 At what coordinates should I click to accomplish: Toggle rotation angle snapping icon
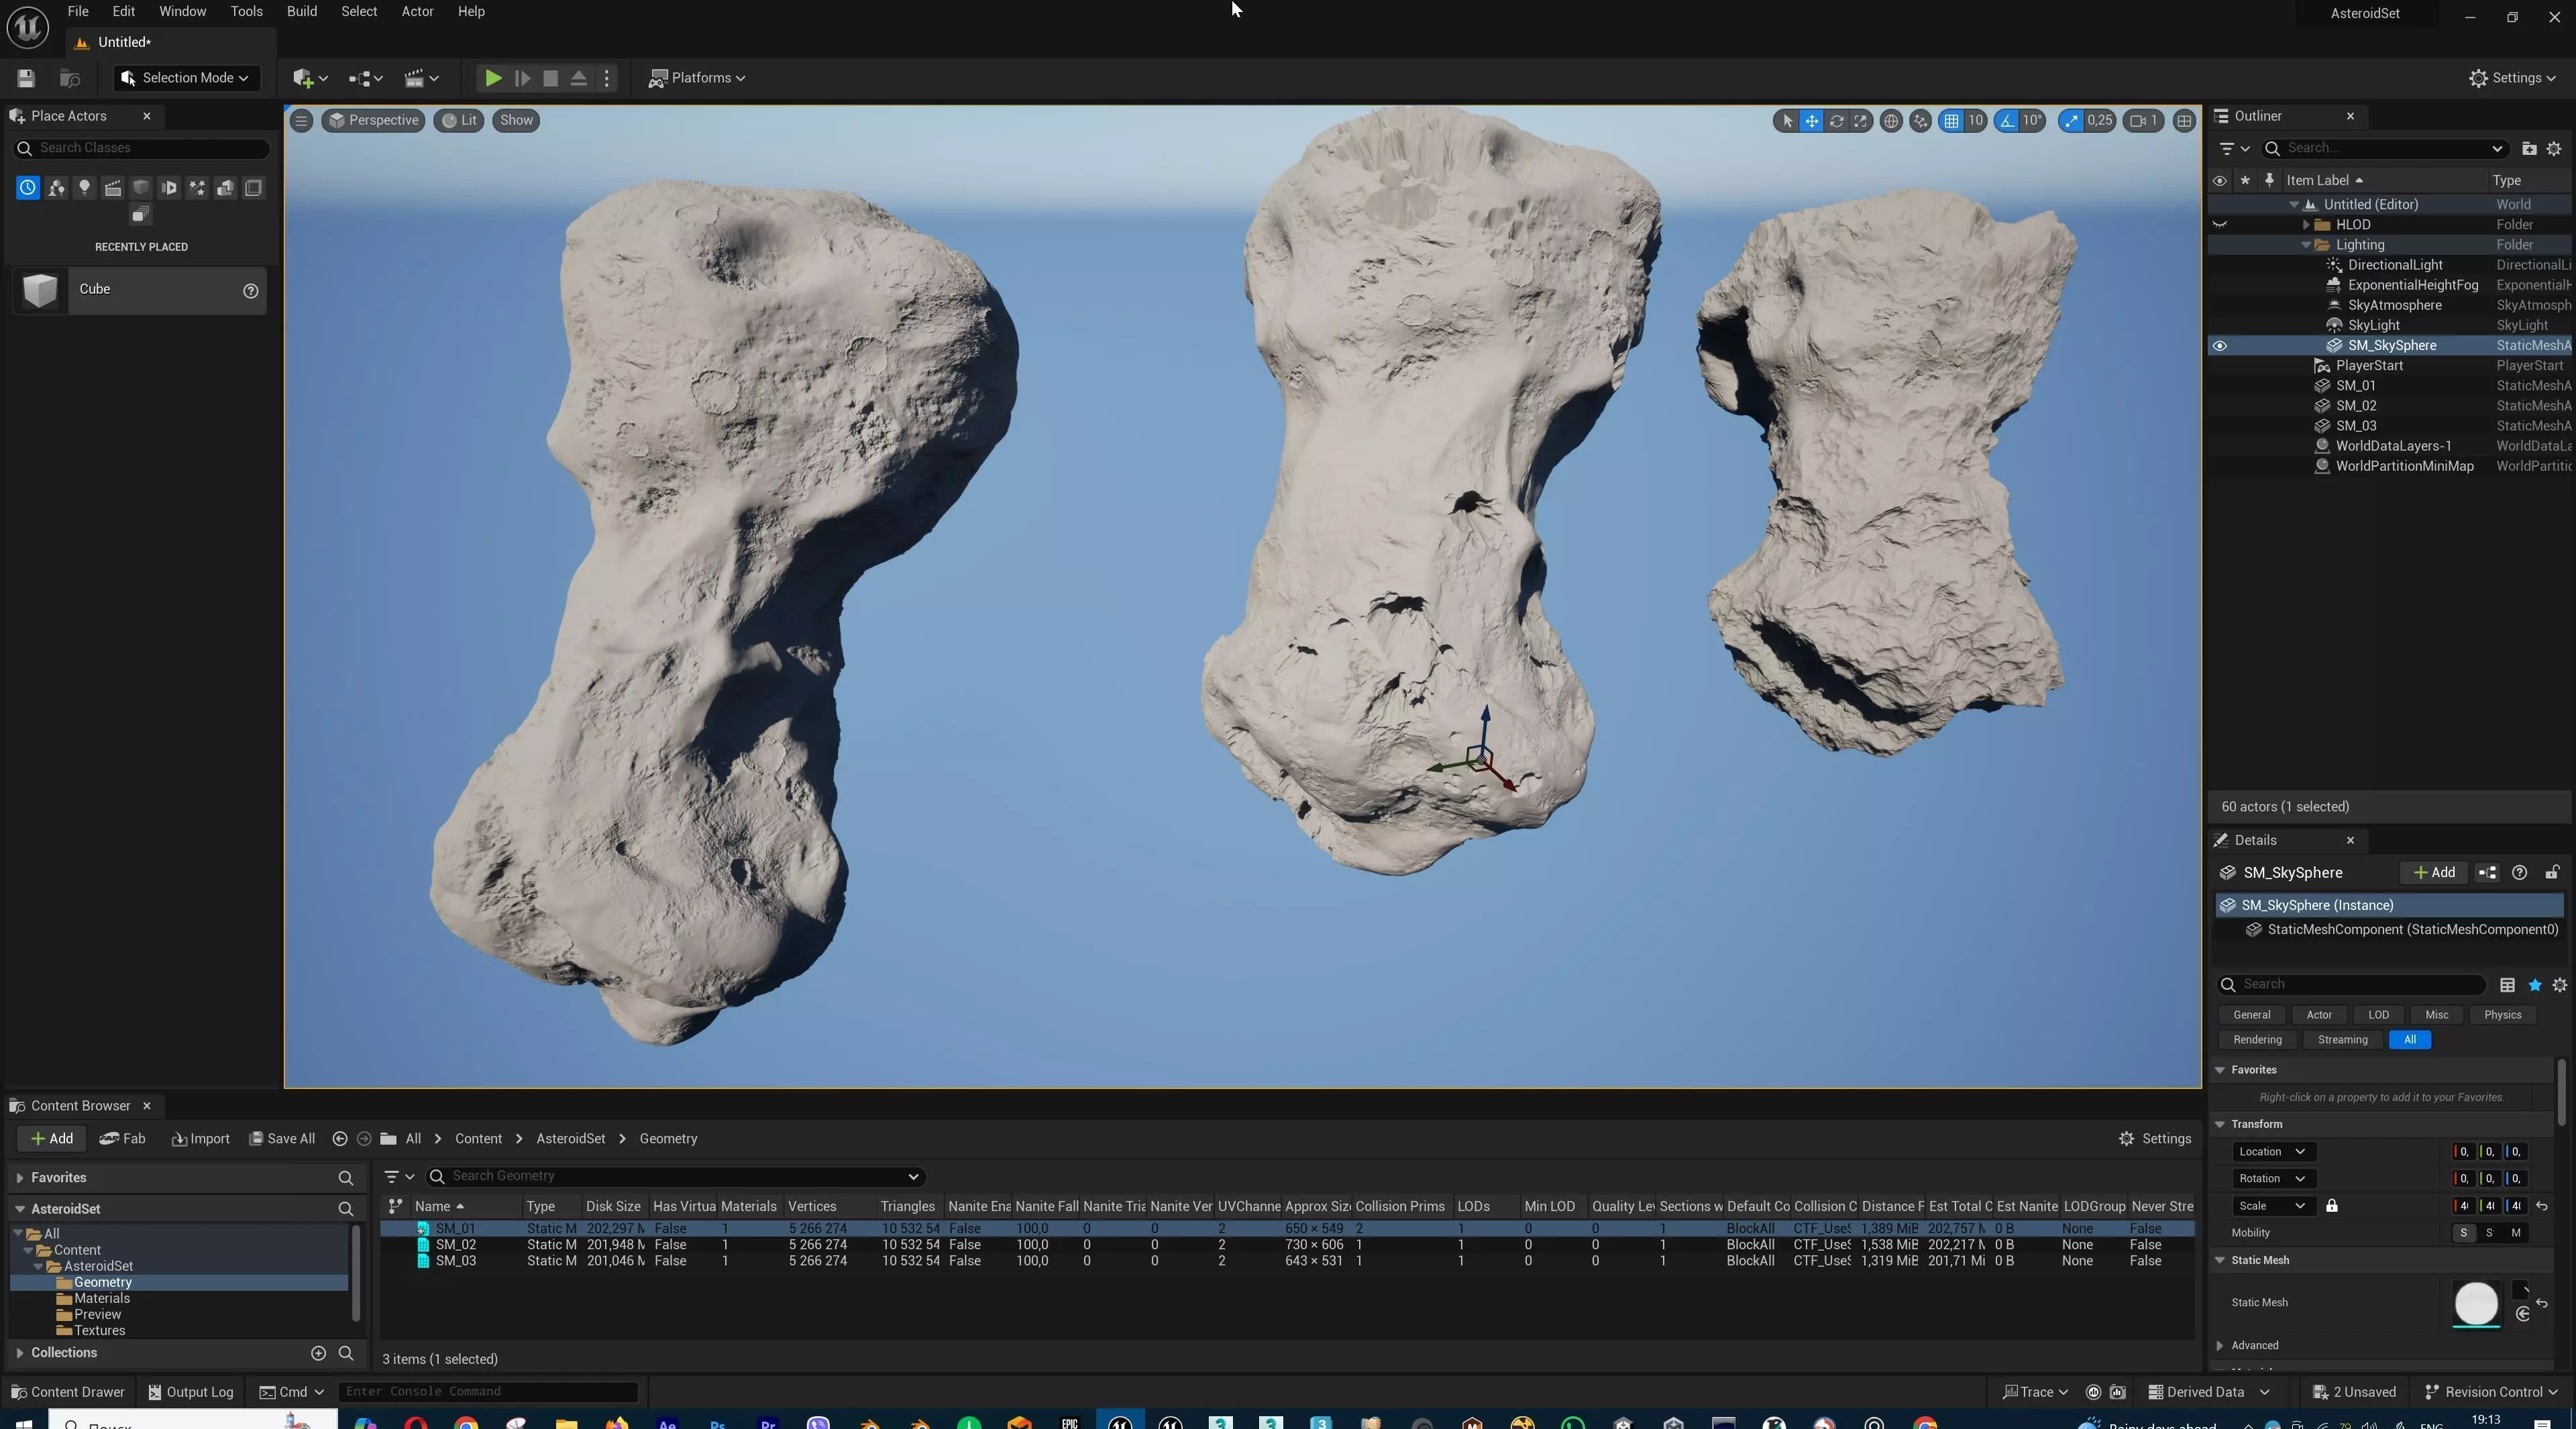(x=2007, y=121)
